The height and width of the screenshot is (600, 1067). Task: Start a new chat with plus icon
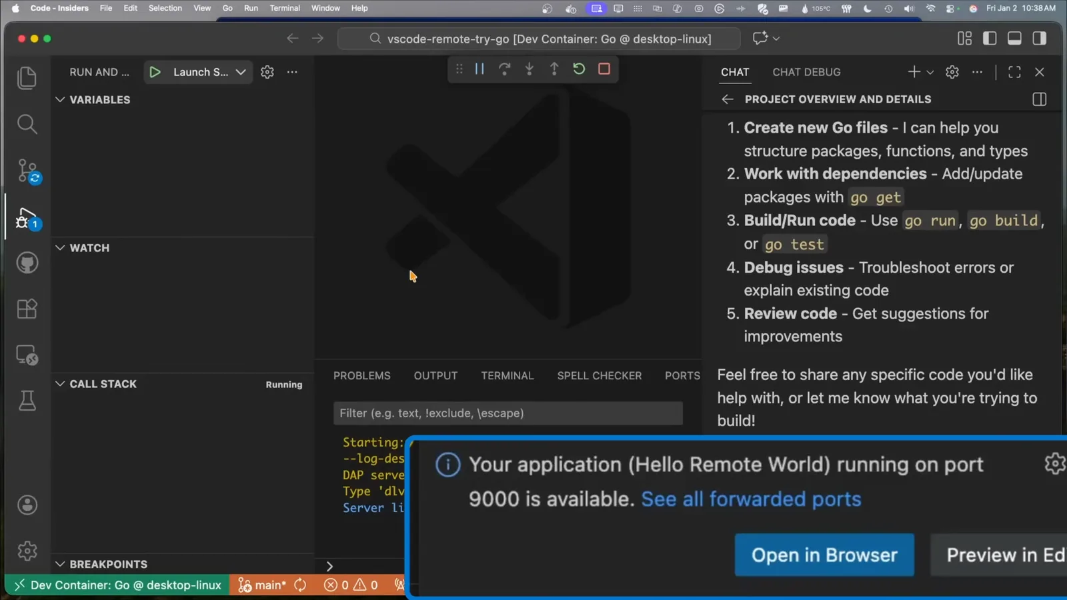coord(914,71)
